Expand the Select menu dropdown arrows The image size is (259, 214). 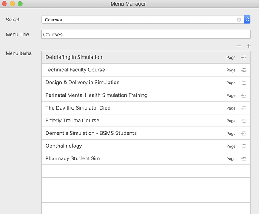(247, 20)
